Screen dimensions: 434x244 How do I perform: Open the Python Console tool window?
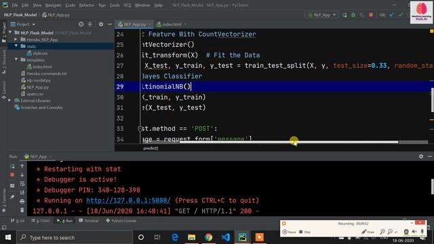coord(121,221)
